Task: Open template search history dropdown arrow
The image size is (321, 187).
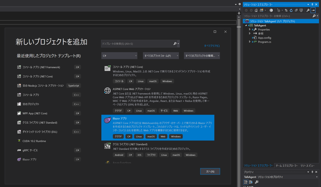Action: (x=178, y=44)
